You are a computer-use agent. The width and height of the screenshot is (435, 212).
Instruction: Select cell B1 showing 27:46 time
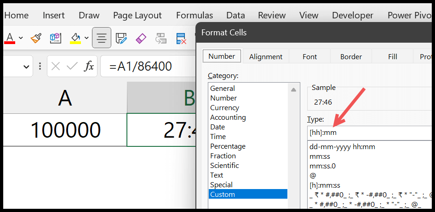click(x=161, y=130)
